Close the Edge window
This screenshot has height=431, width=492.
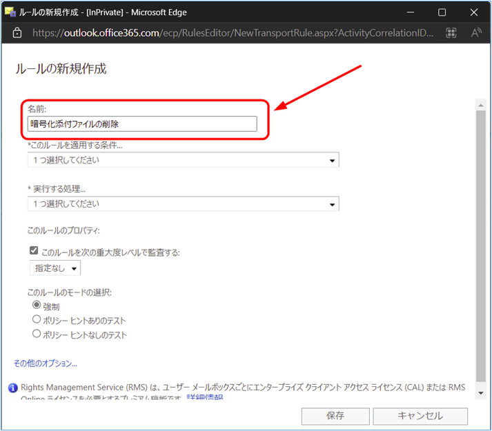pos(474,12)
